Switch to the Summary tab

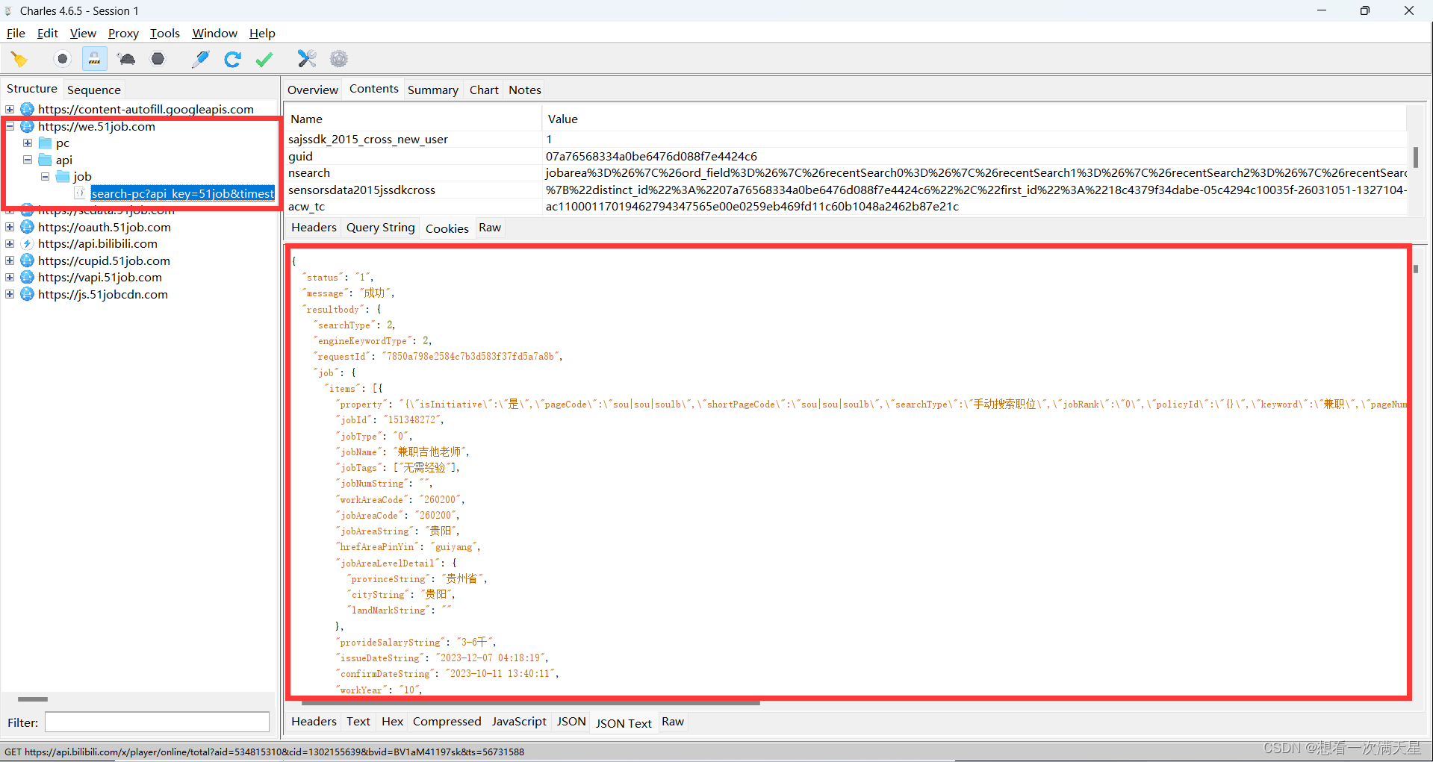(433, 90)
